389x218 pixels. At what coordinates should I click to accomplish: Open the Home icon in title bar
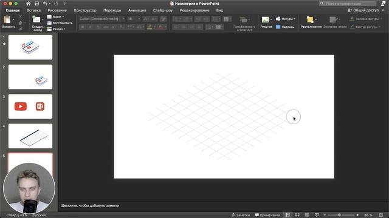pyautogui.click(x=29, y=4)
